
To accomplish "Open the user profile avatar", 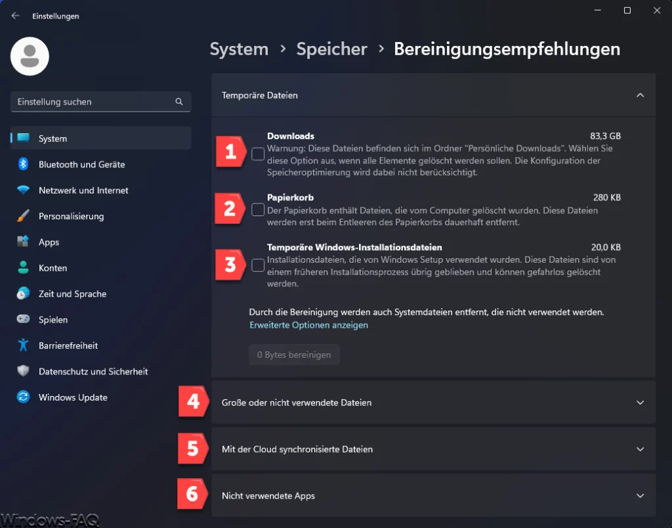I will tap(30, 56).
